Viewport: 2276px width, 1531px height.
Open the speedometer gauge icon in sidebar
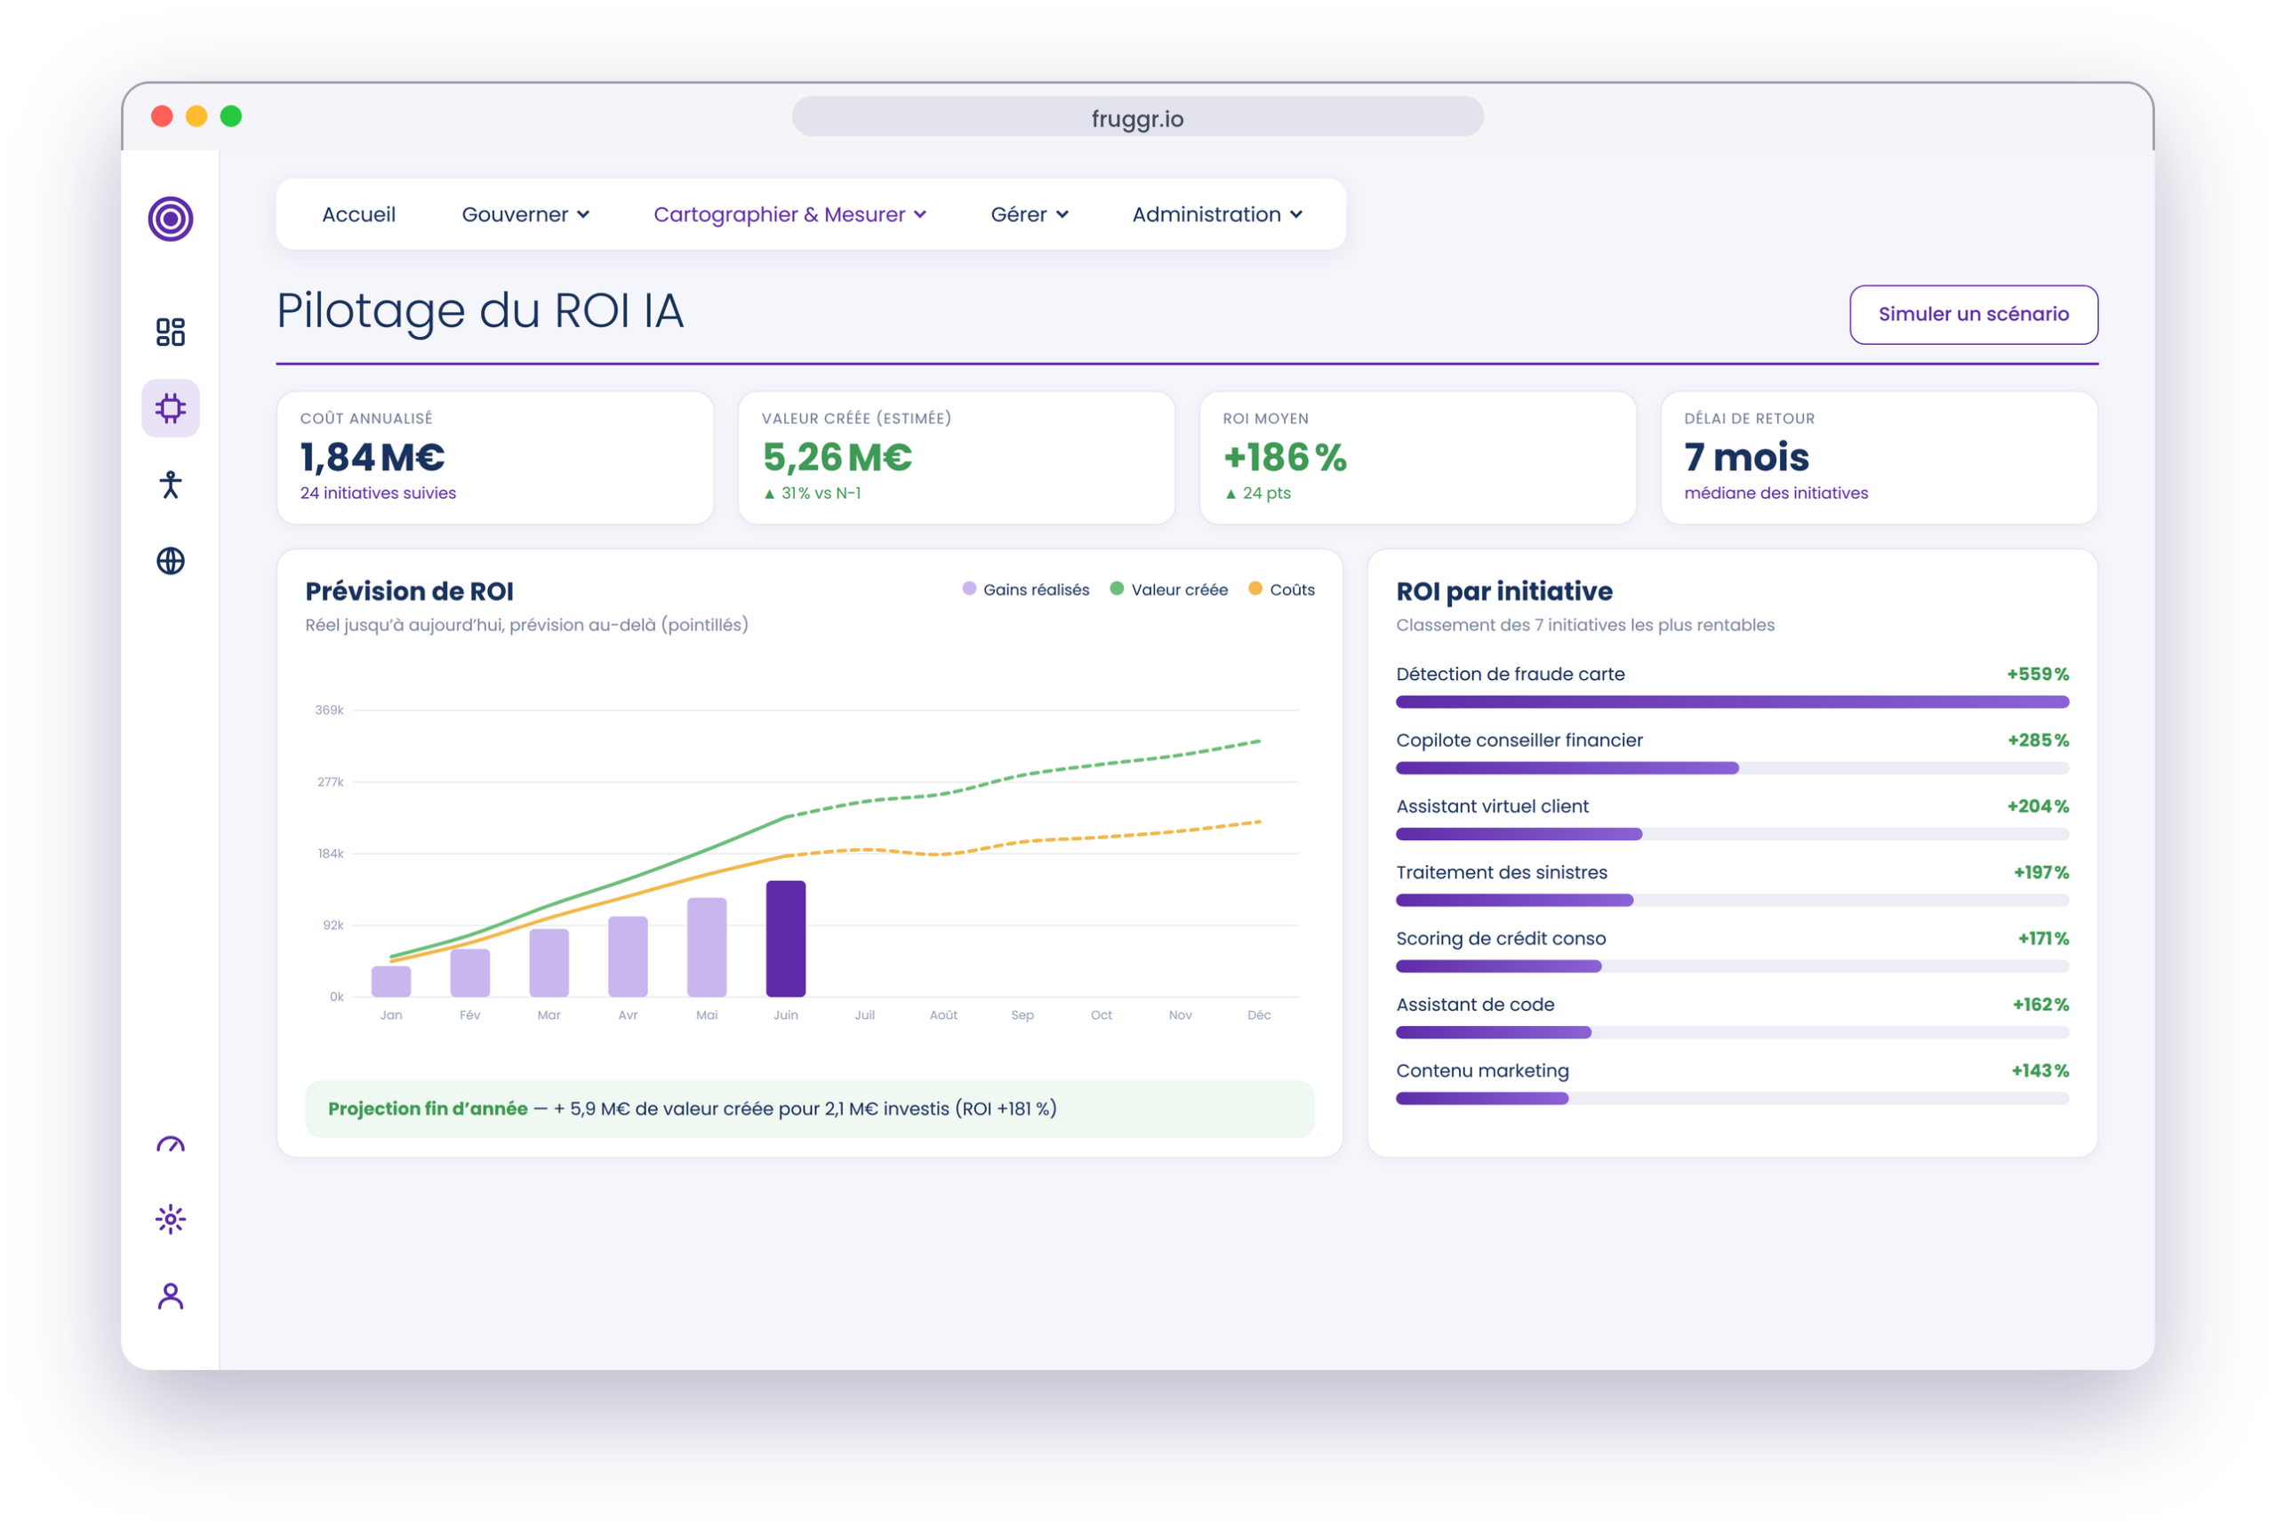[171, 1144]
